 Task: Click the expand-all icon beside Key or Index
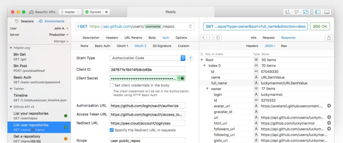tap(202, 54)
